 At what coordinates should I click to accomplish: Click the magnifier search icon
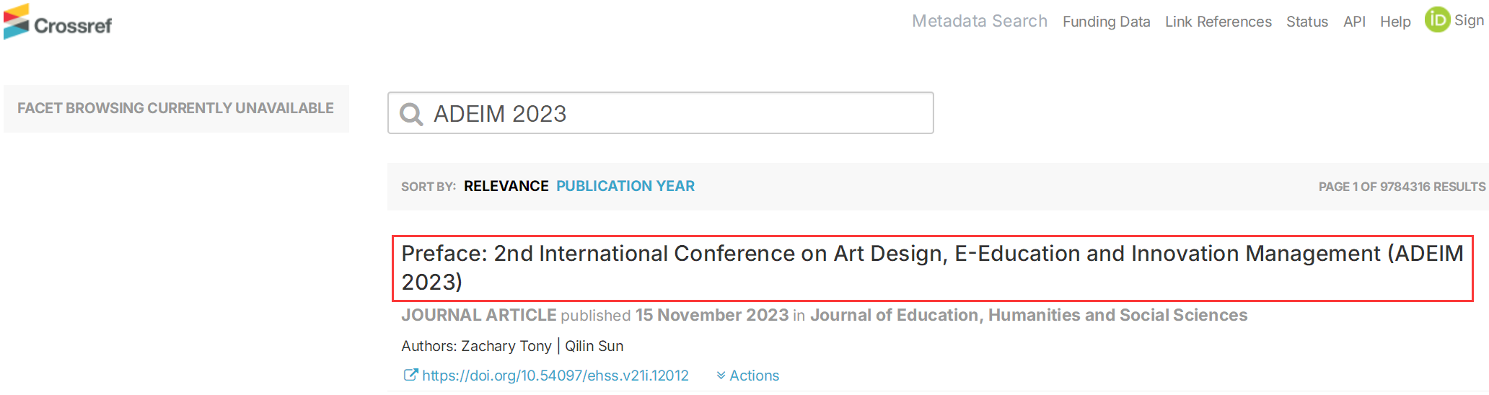pyautogui.click(x=411, y=114)
